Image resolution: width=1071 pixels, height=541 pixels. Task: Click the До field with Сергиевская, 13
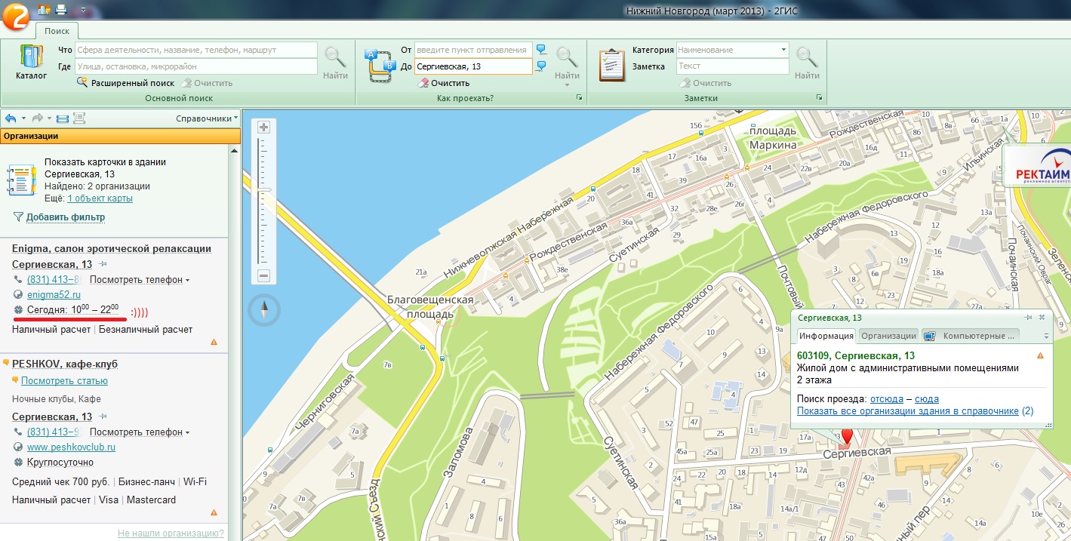click(x=473, y=66)
